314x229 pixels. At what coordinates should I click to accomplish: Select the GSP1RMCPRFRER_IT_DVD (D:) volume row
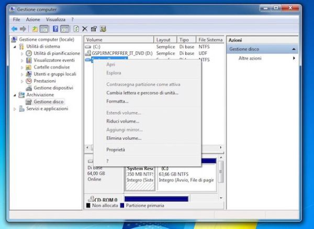point(121,53)
